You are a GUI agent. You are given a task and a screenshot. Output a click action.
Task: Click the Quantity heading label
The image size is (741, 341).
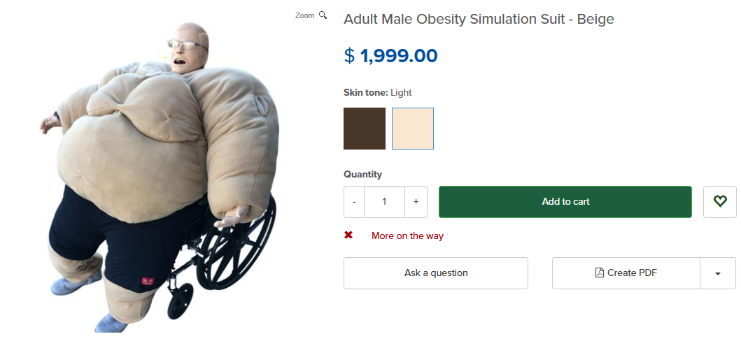[362, 174]
